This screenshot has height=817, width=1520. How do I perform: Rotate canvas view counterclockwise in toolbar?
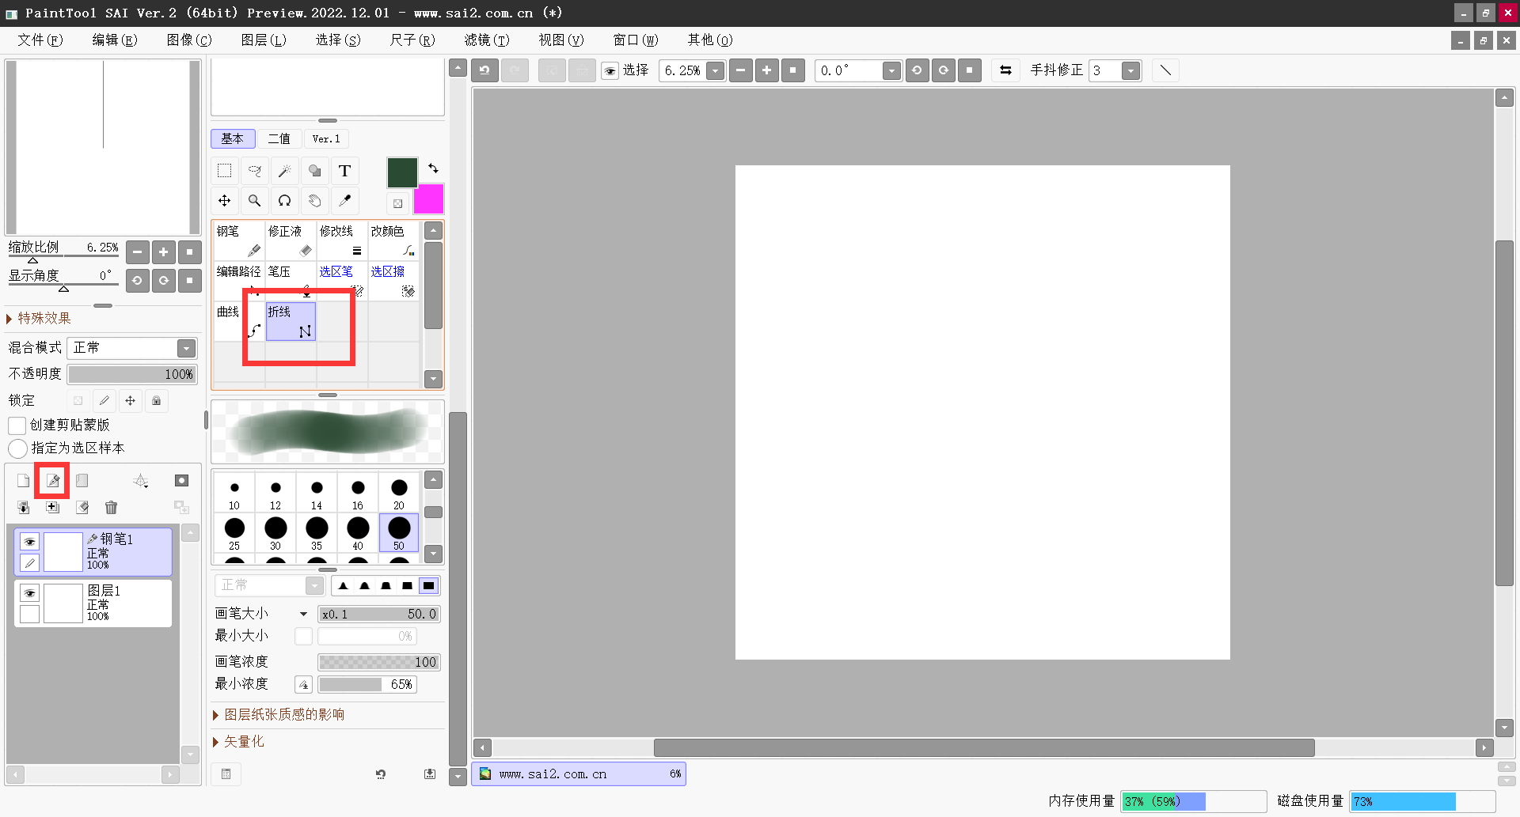[917, 70]
